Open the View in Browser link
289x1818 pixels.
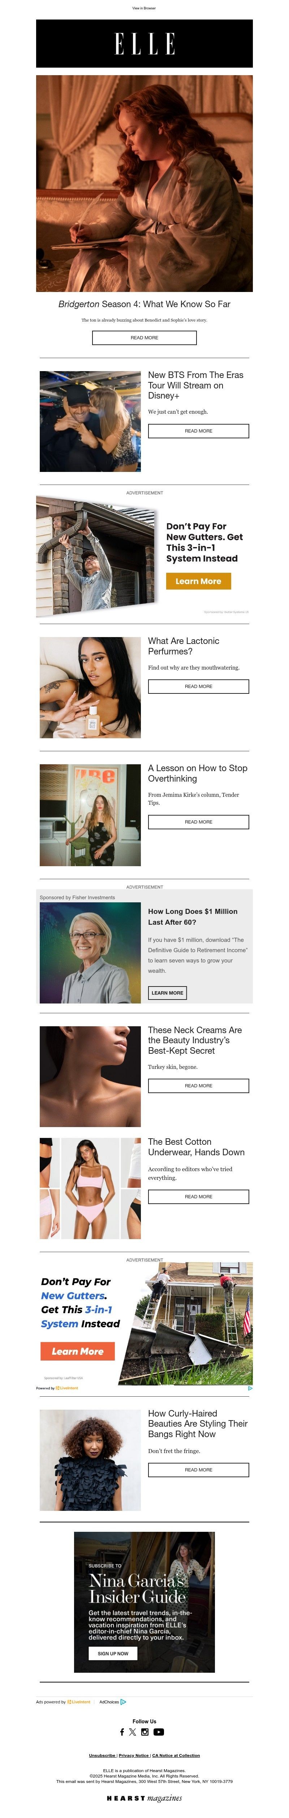click(x=144, y=8)
